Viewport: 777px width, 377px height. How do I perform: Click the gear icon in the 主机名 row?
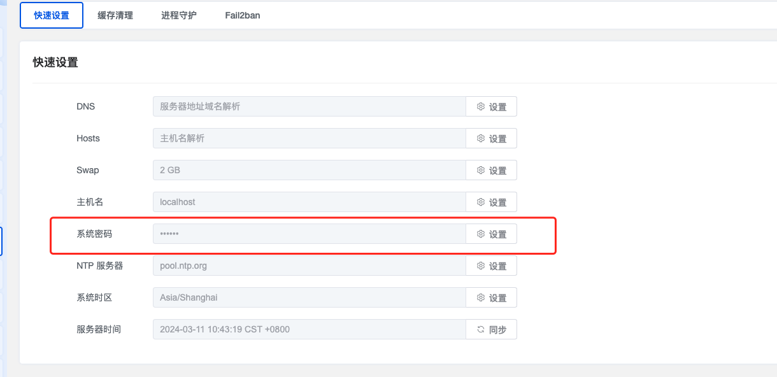click(481, 202)
